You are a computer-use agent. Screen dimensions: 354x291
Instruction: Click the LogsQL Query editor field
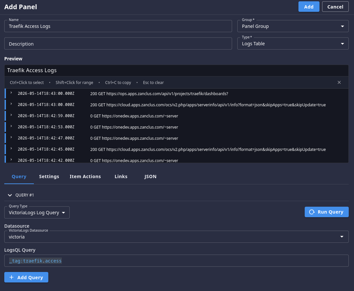(176, 261)
